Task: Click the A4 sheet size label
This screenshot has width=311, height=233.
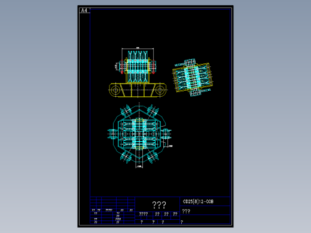Action: 84,10
